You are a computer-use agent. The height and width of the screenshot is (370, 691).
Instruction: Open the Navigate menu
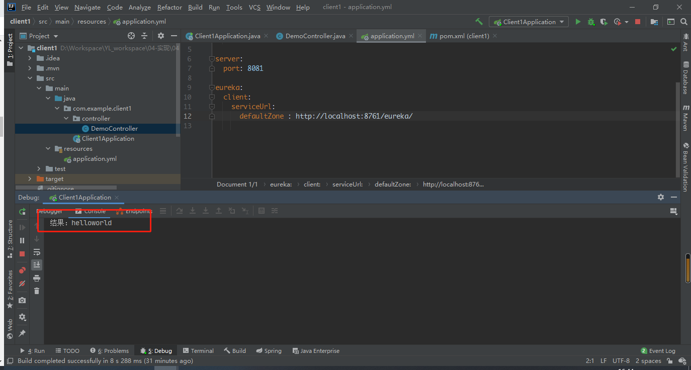pos(88,7)
